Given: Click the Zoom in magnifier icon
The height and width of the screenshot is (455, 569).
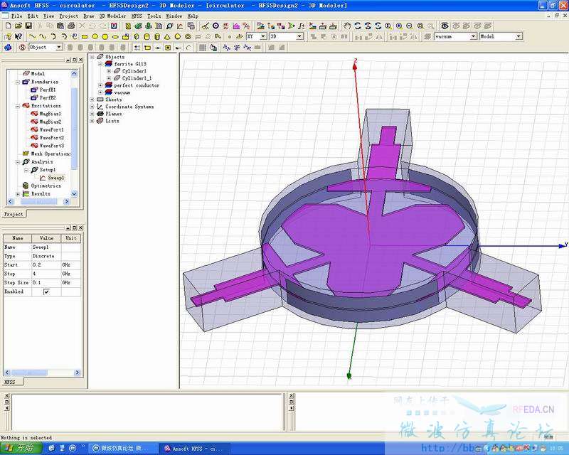Looking at the screenshot, I should (x=399, y=26).
